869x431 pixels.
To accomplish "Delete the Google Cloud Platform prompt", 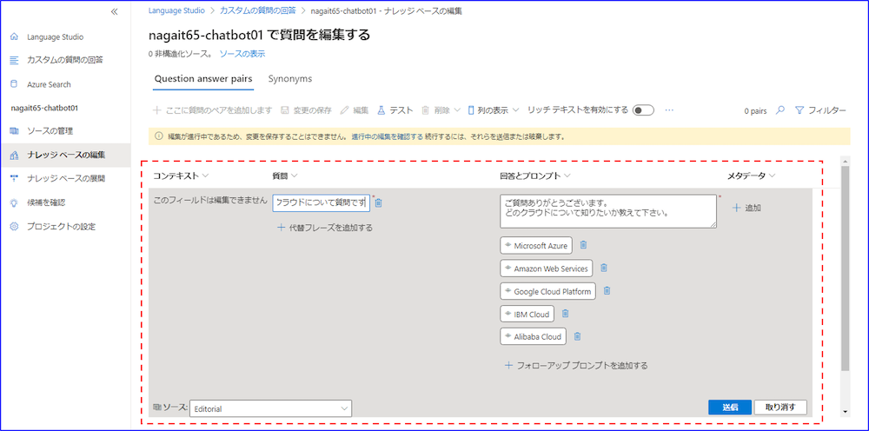I will [x=607, y=291].
